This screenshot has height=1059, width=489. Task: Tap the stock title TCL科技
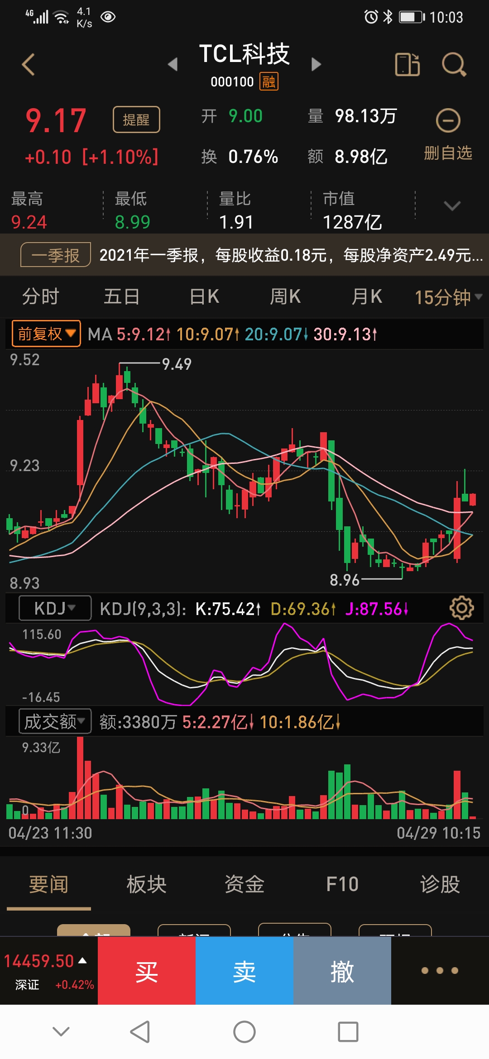click(x=244, y=53)
